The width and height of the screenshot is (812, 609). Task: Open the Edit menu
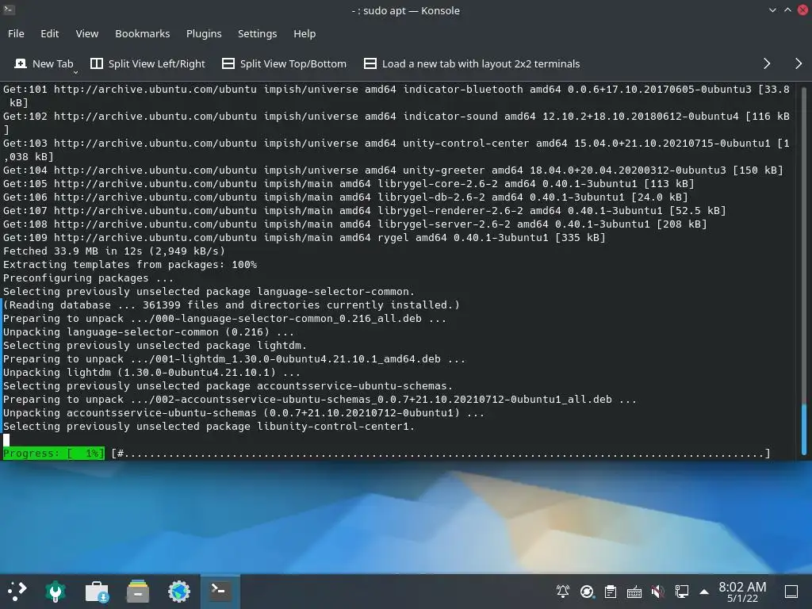point(50,33)
